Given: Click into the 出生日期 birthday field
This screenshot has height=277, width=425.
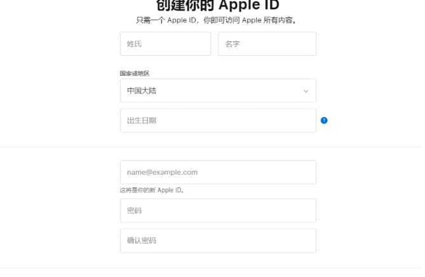Looking at the screenshot, I should click(x=218, y=121).
